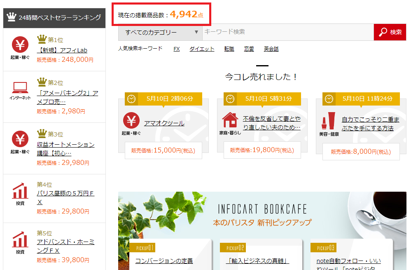Click the 本のバリスタ 新刊ピックアップ text
Viewport: 411px width, 270px height.
tap(262, 223)
